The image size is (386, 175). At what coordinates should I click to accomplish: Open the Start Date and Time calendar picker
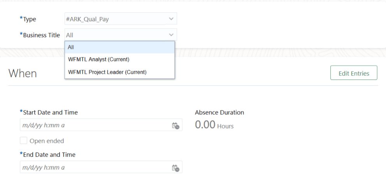[175, 125]
